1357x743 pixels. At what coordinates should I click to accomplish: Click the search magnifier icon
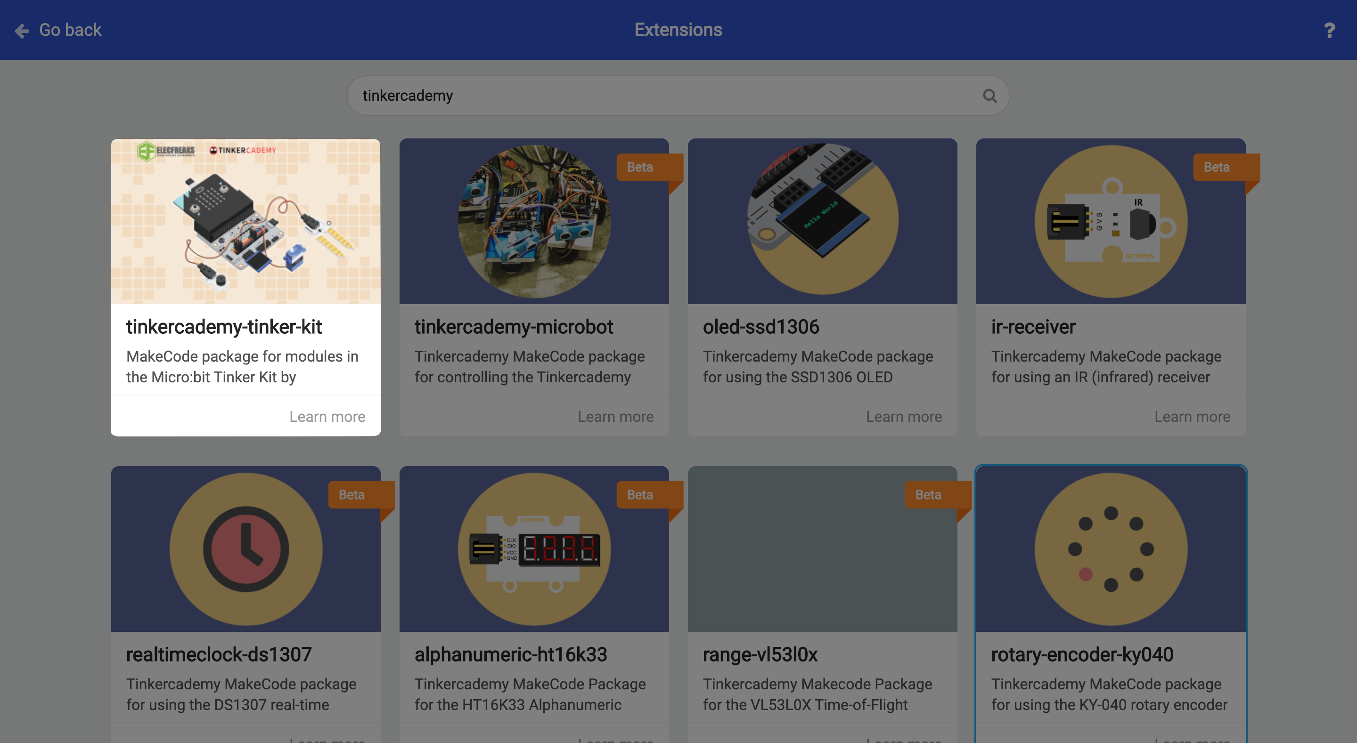(x=989, y=96)
